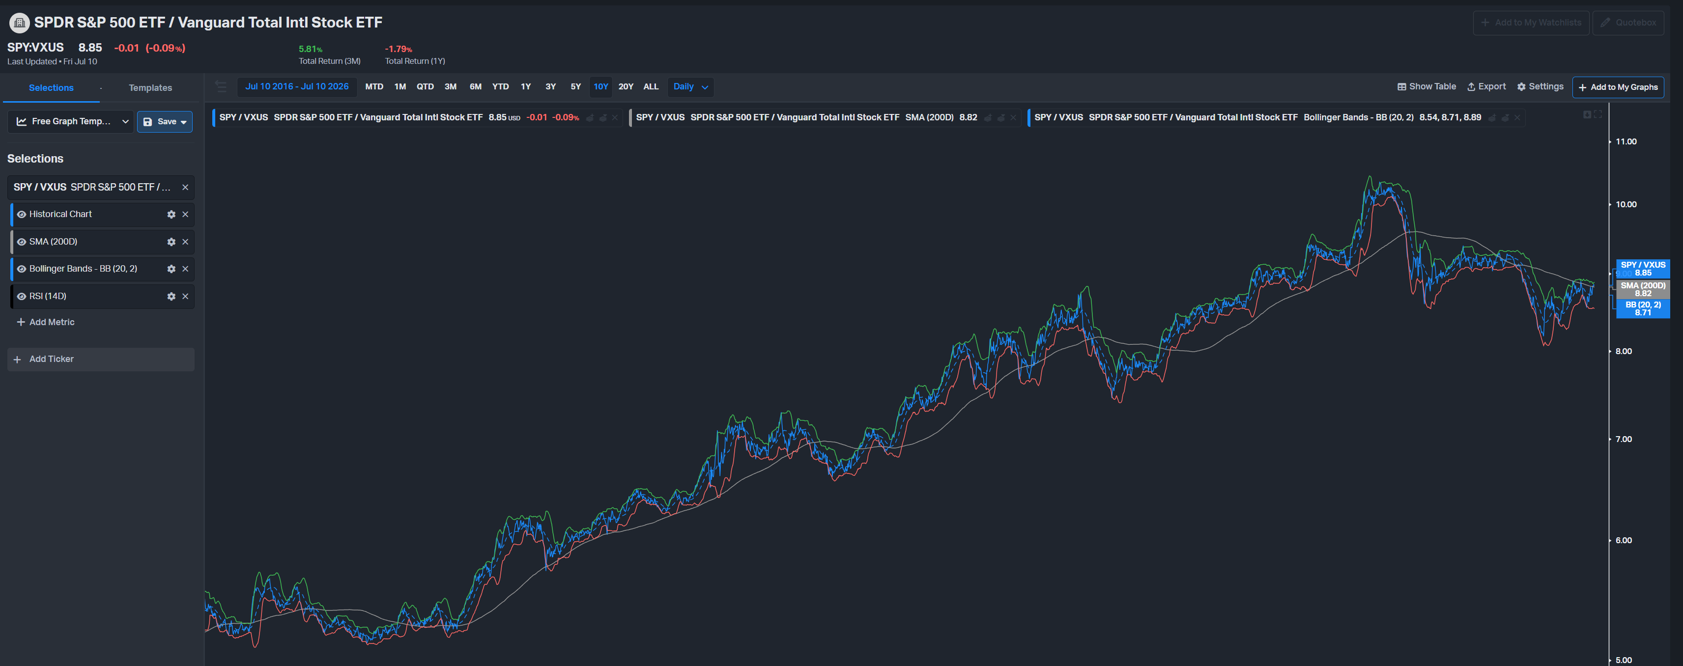The width and height of the screenshot is (1683, 666).
Task: Open the Daily frequency dropdown
Action: (690, 87)
